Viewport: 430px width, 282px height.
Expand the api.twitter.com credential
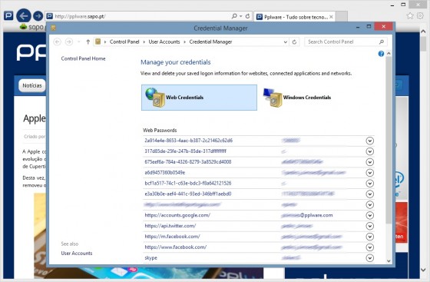pos(369,226)
